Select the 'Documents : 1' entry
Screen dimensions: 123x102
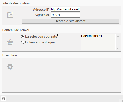pos(92,36)
